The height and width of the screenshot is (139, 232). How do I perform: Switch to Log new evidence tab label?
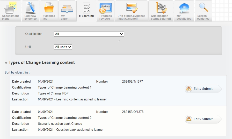coord(30,17)
